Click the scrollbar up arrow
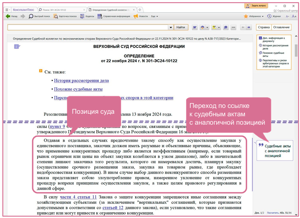 click(296, 36)
